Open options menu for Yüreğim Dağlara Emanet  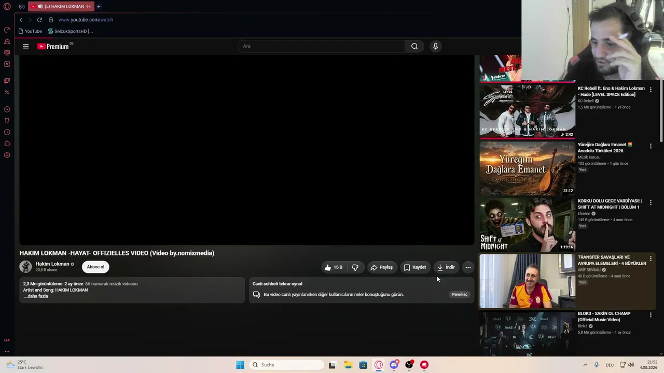651,147
